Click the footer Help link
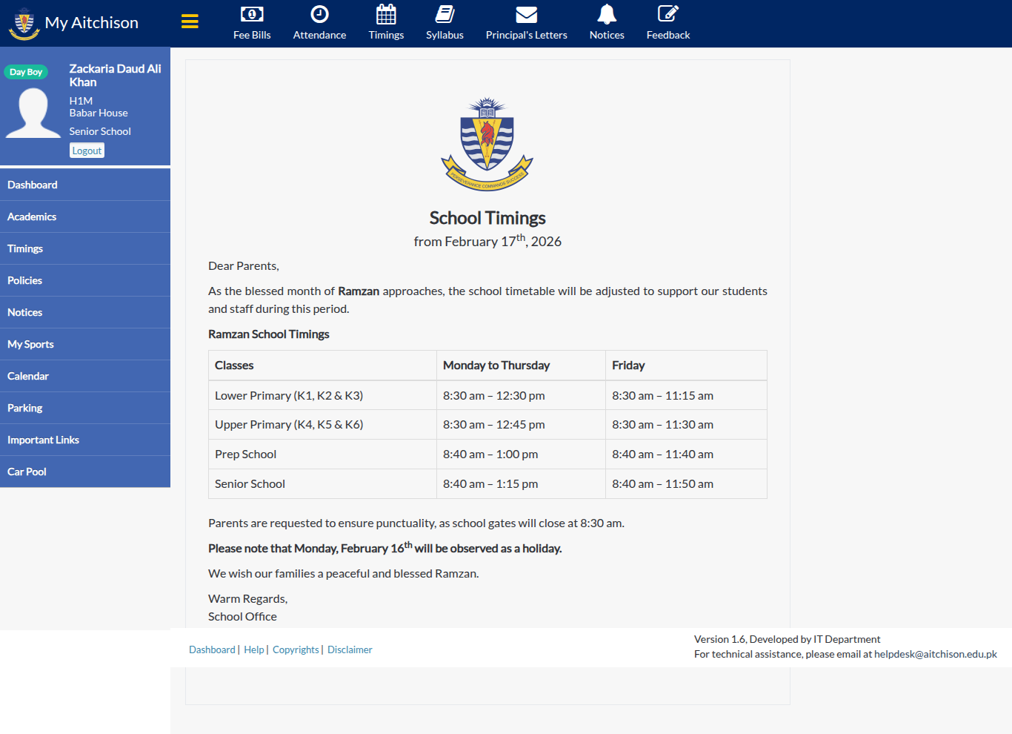 point(254,649)
